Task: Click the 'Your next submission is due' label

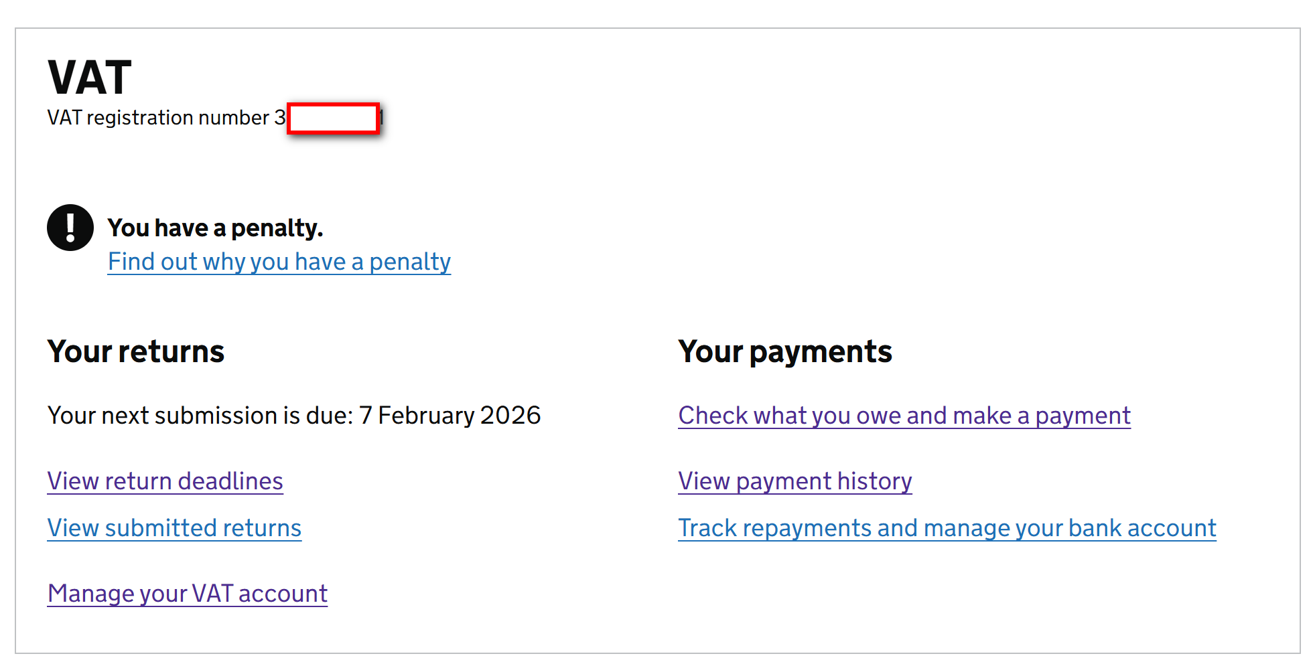Action: coord(200,416)
